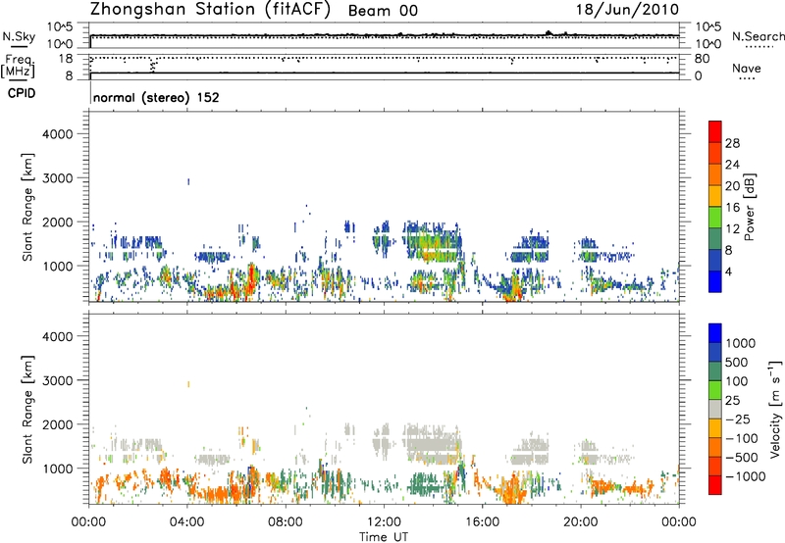Click the 'Power [dB]' colorbar title
The height and width of the screenshot is (543, 785).
tap(750, 207)
